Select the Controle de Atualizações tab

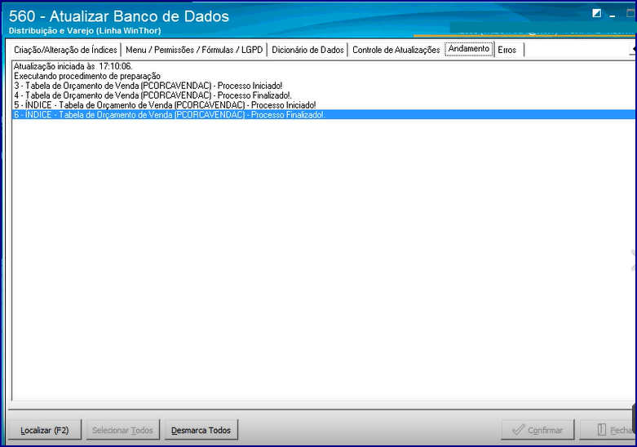396,50
